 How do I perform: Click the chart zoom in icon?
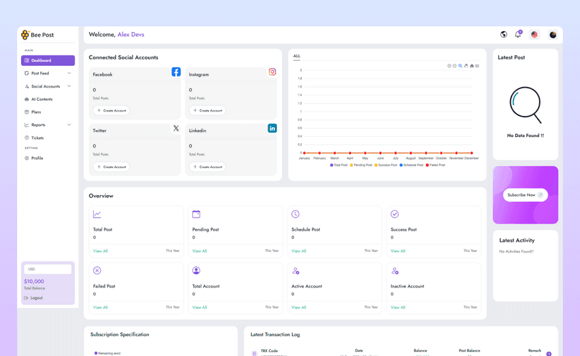[449, 66]
